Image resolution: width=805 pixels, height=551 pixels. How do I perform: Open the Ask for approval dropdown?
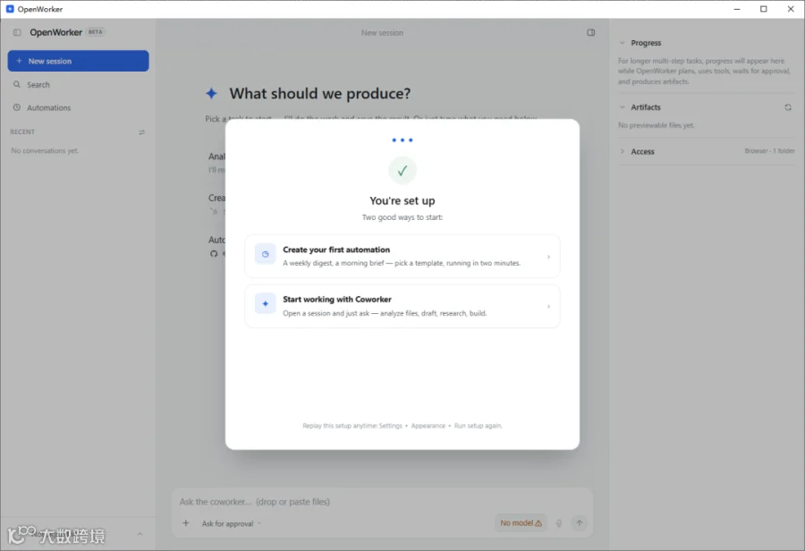click(232, 523)
